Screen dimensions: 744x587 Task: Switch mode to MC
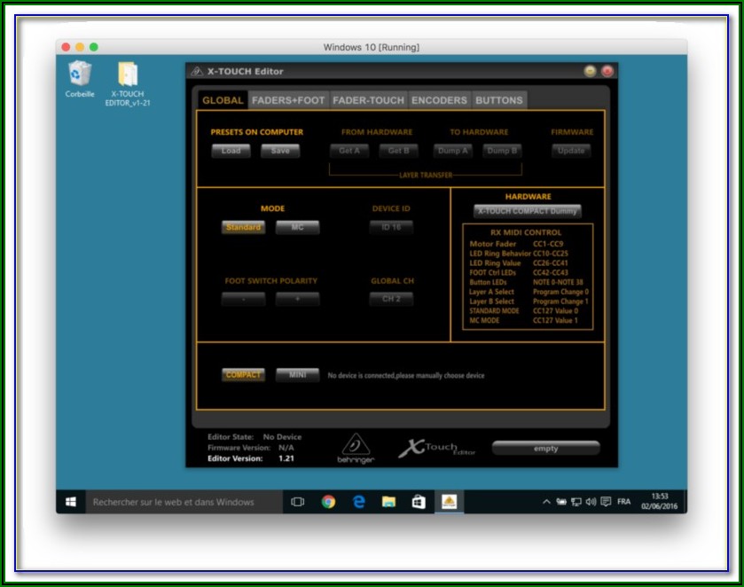(x=297, y=228)
